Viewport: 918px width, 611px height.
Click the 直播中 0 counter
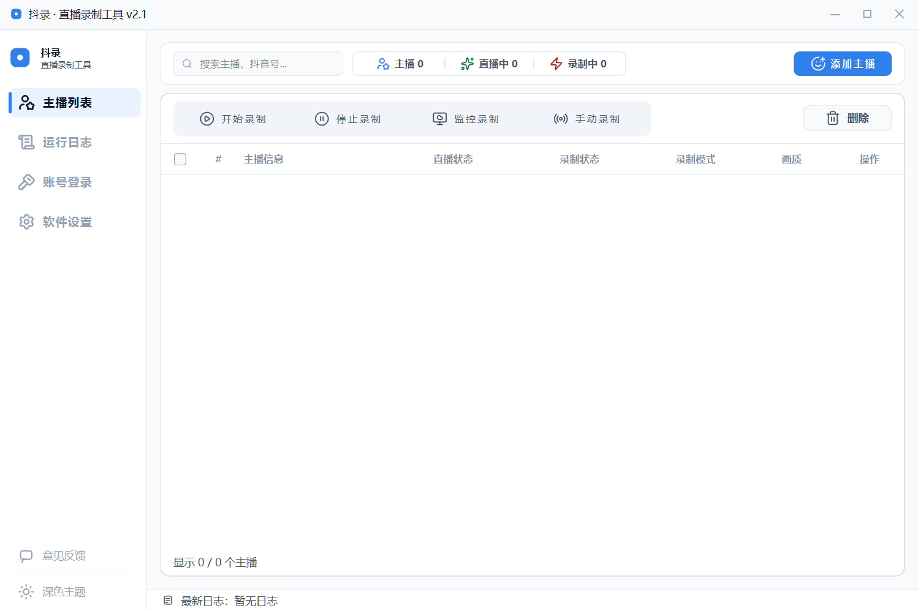point(489,64)
